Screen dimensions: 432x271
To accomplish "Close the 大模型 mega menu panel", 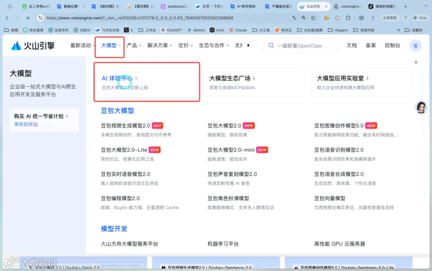I will (416, 62).
